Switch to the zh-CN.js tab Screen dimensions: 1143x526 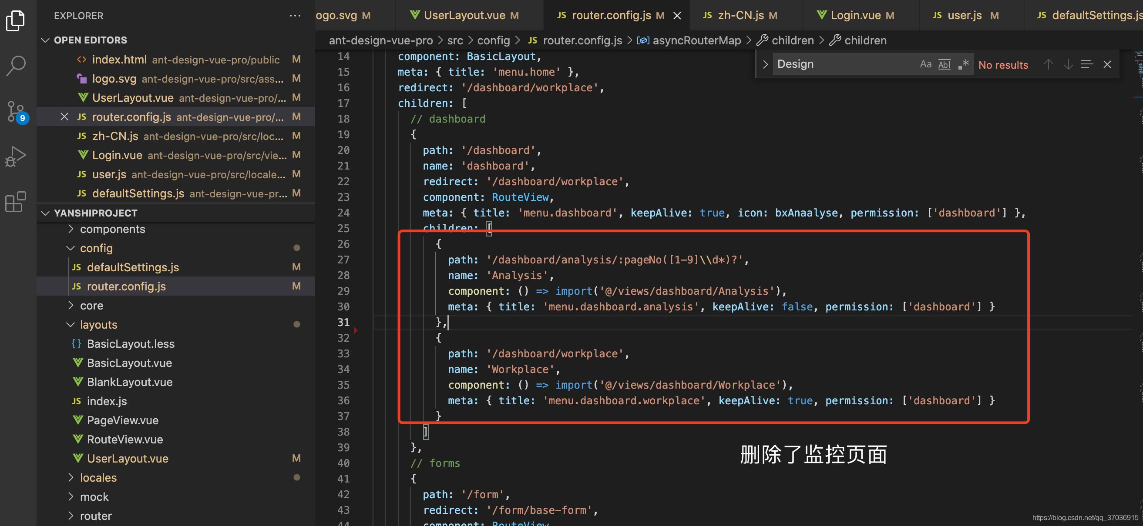point(740,16)
